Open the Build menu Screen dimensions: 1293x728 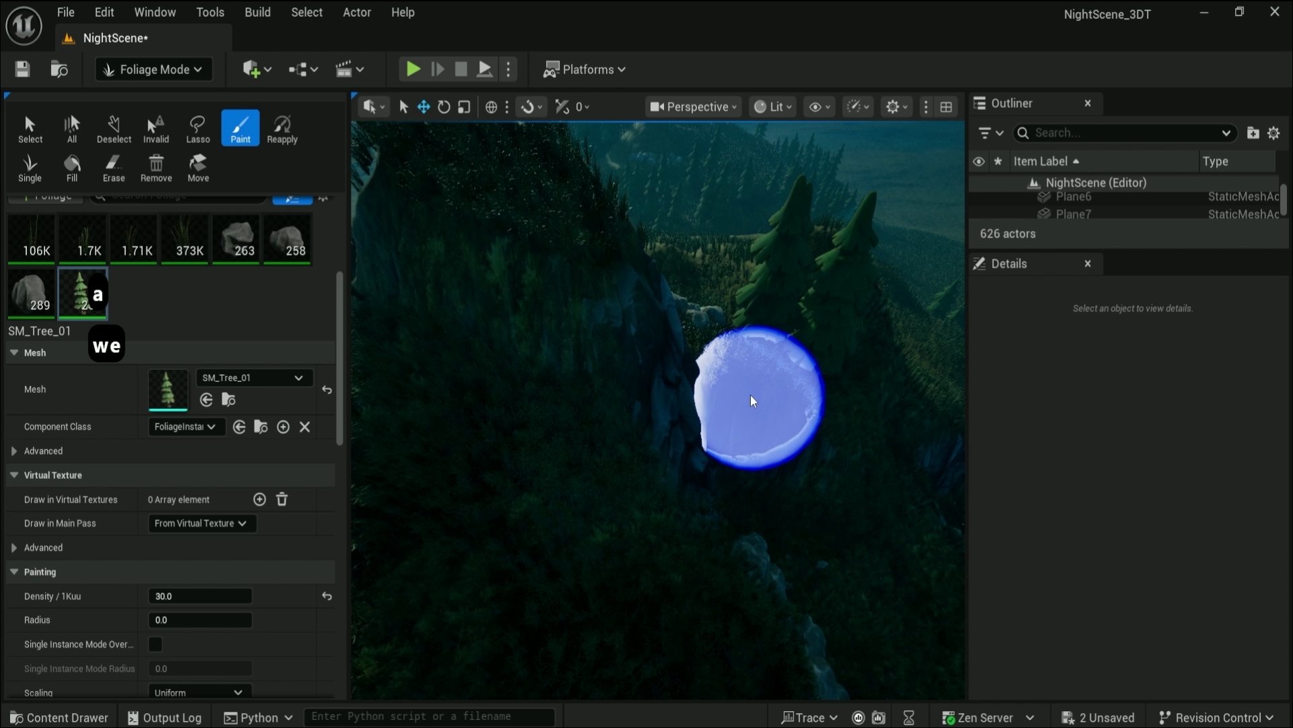257,12
